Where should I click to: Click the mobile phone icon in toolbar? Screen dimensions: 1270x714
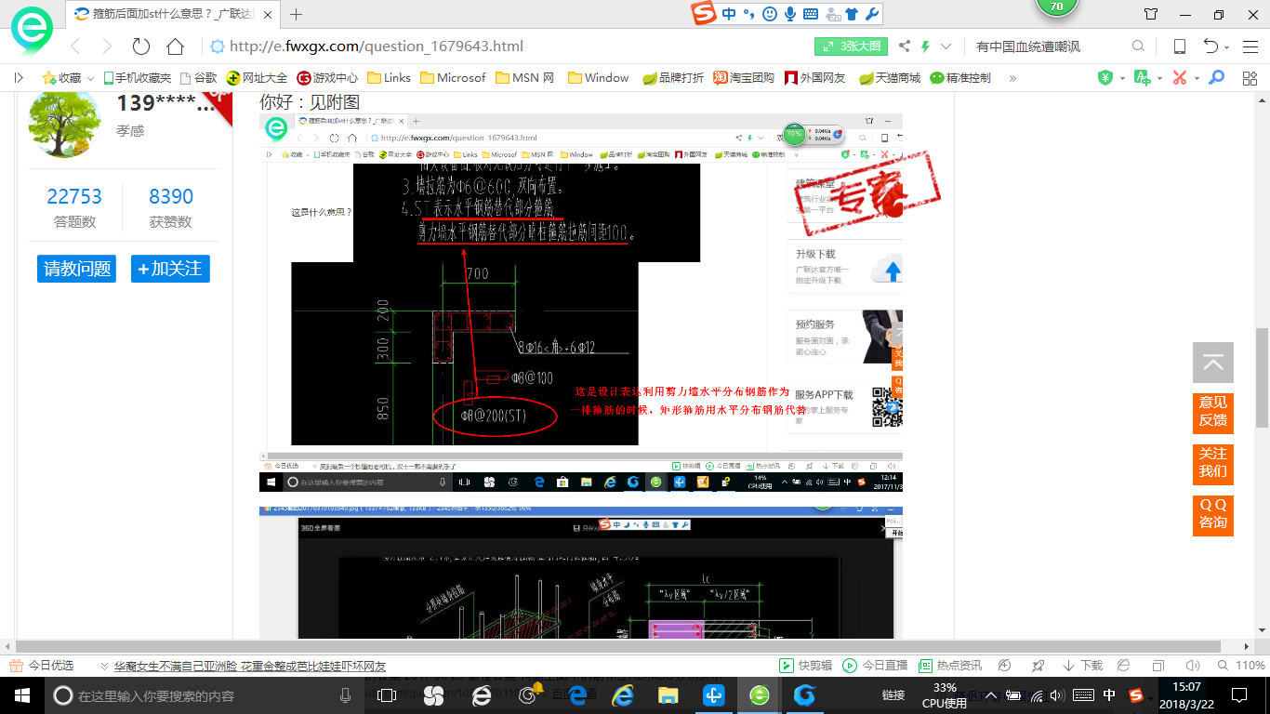(1179, 46)
